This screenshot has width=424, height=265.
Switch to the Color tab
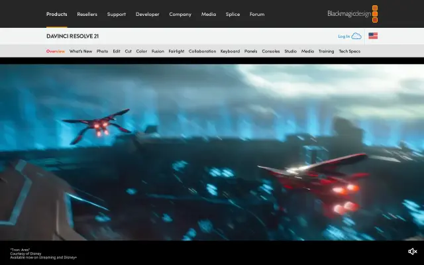(x=141, y=51)
